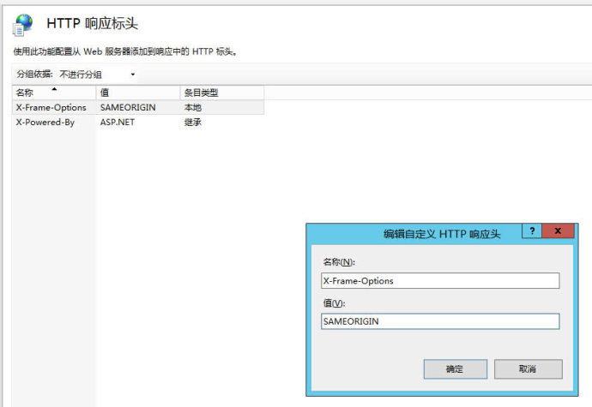Click the SAMEORIGIN value in the list
592x407 pixels.
click(x=125, y=107)
